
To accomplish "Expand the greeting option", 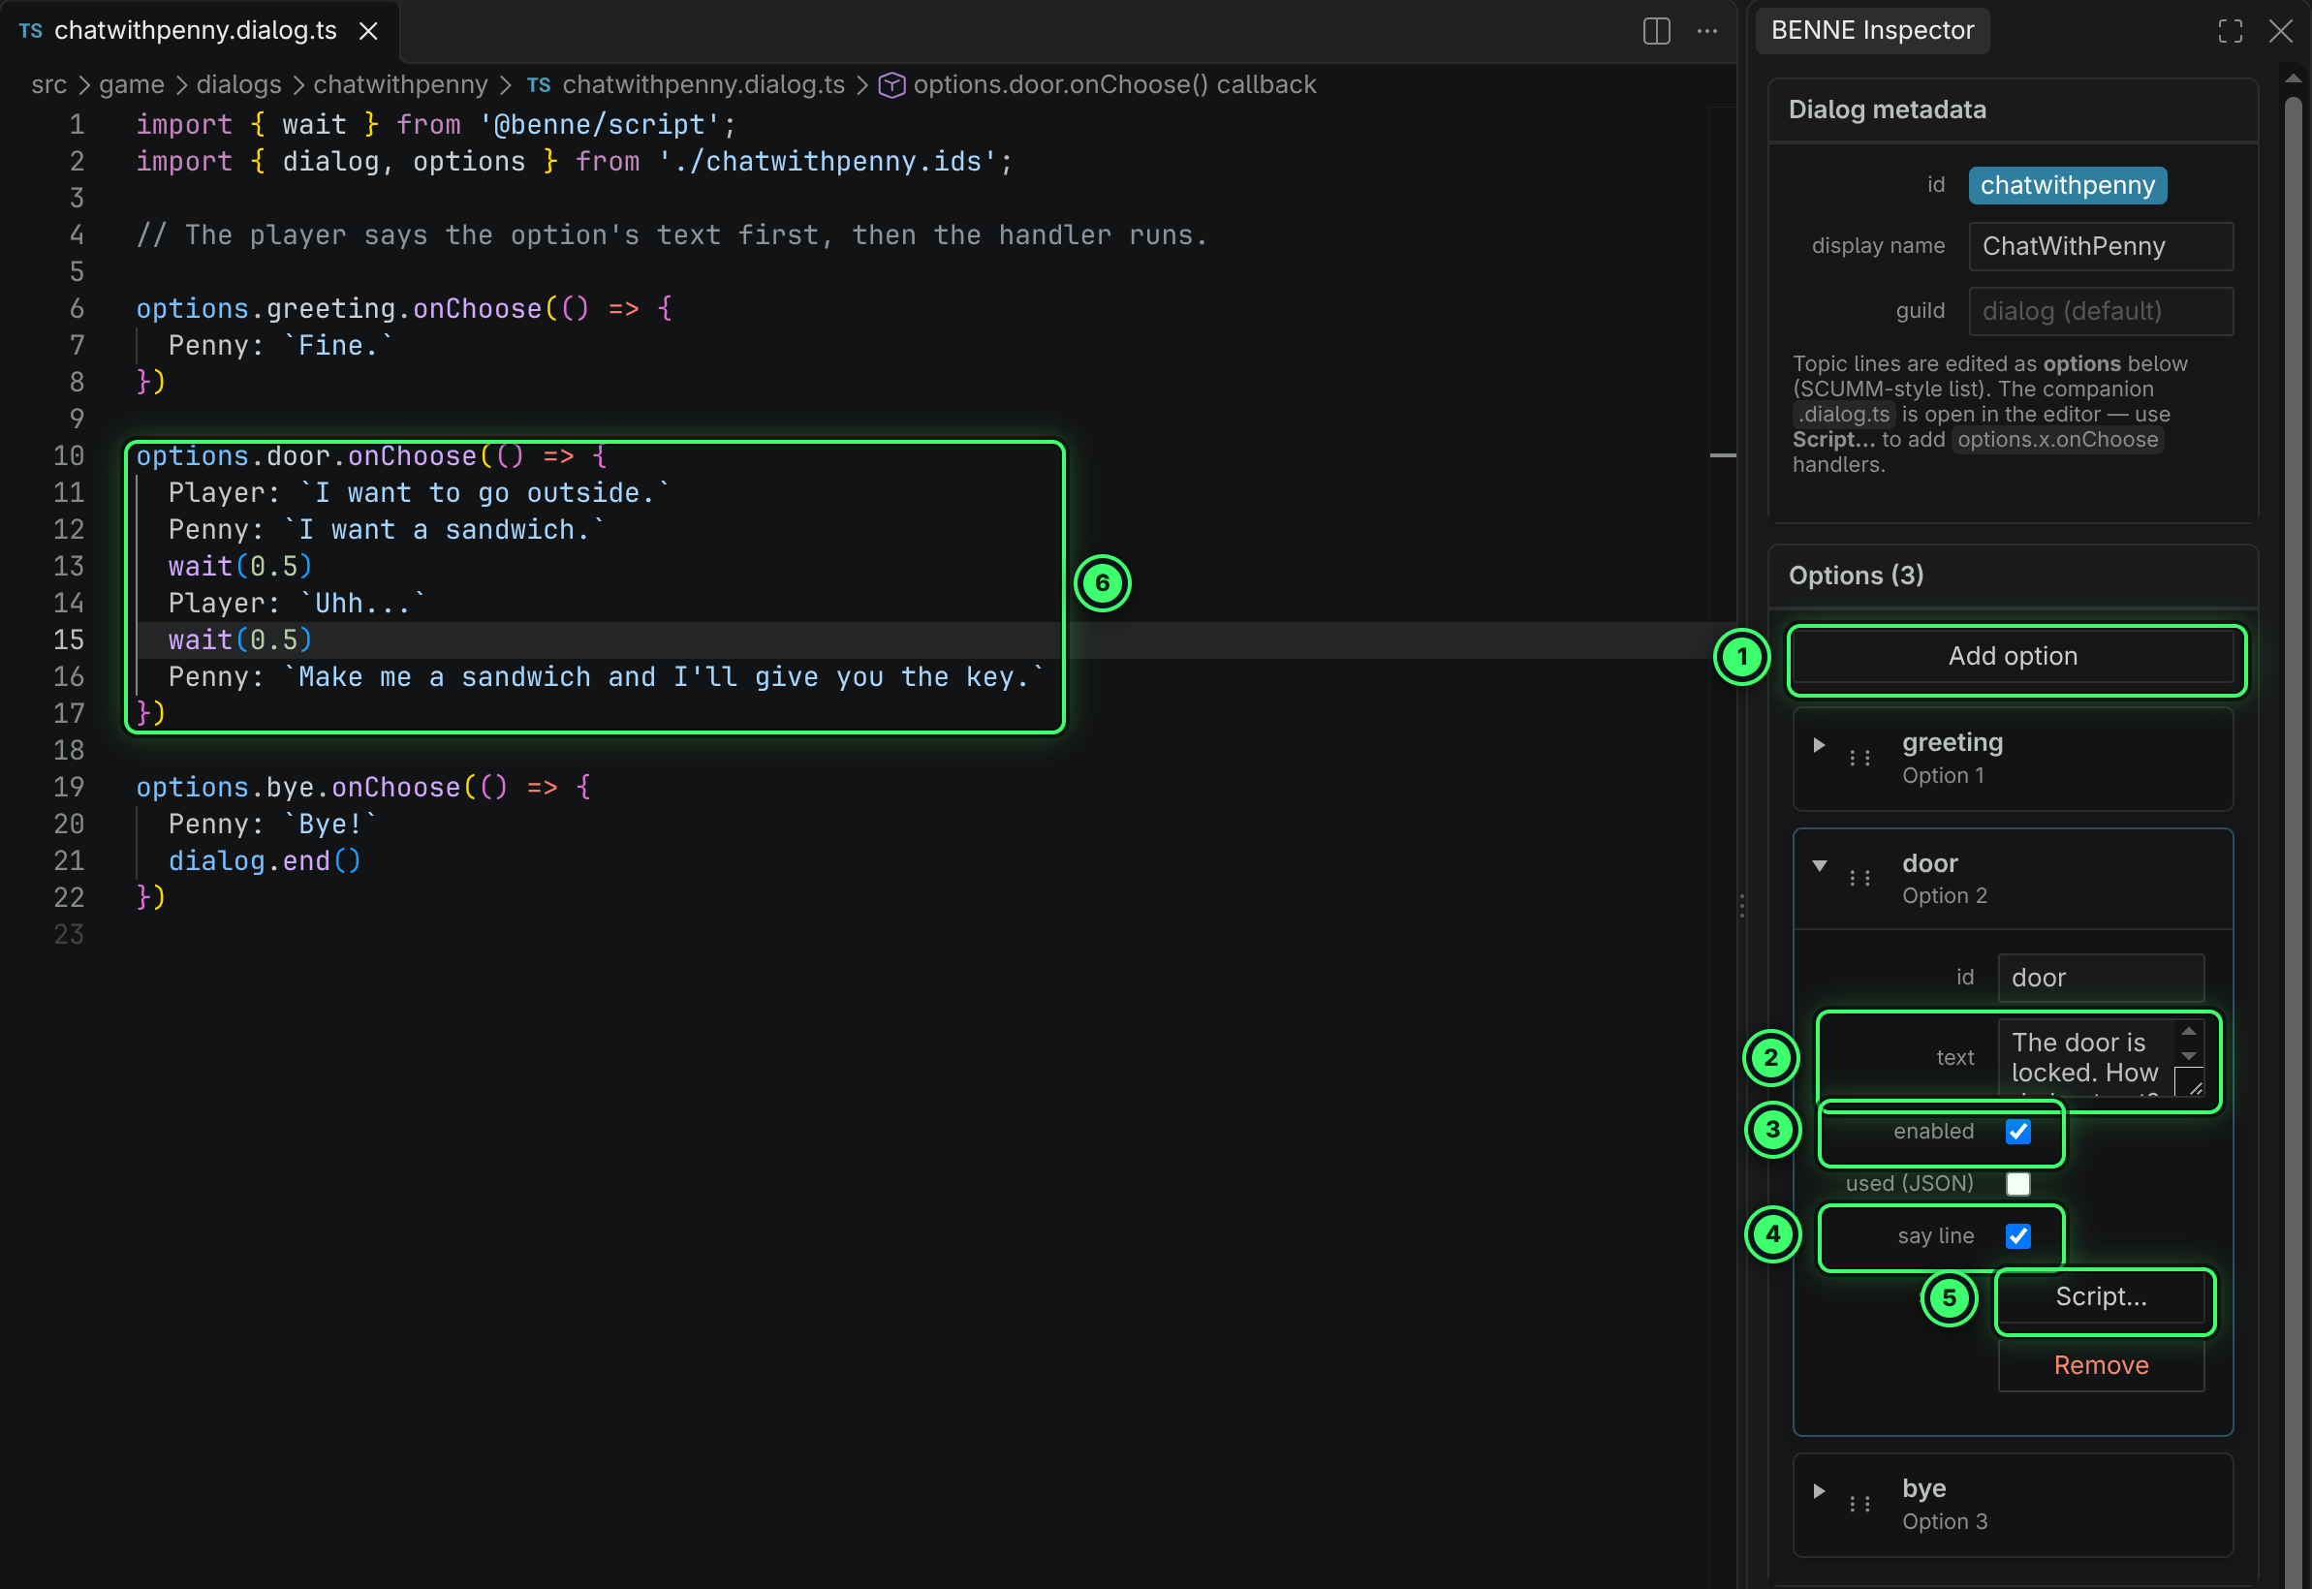I will click(x=1819, y=745).
